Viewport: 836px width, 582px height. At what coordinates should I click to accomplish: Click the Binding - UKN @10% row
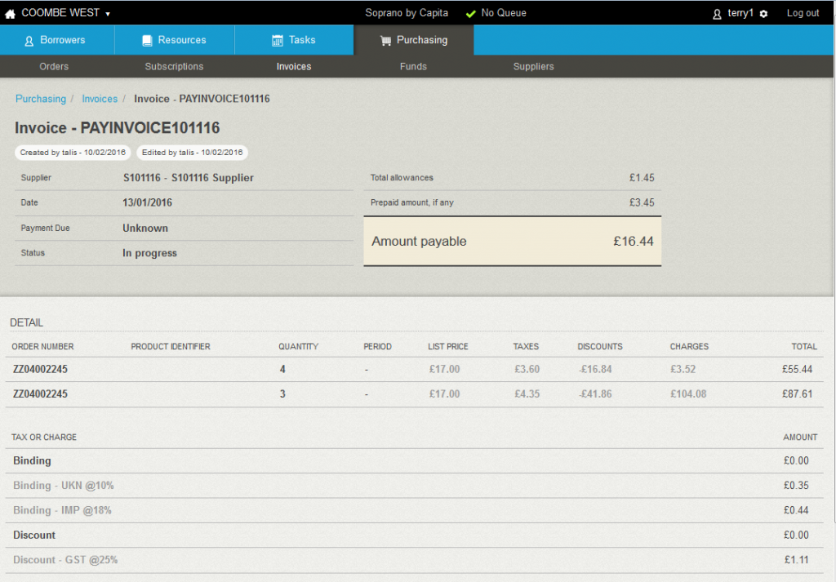click(x=64, y=486)
